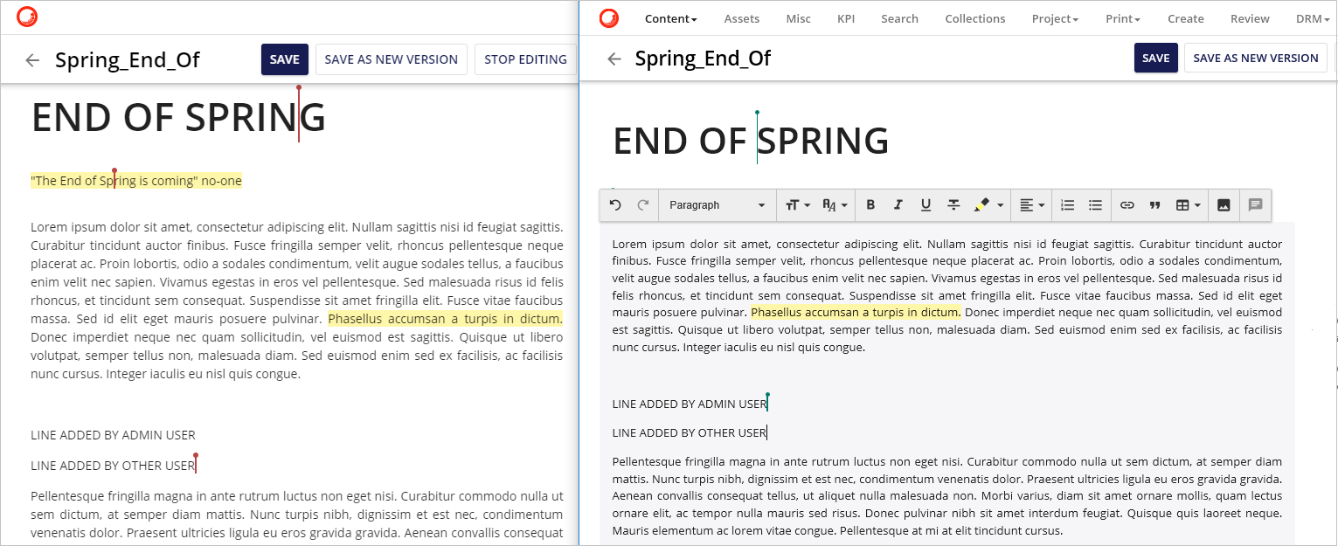This screenshot has width=1338, height=546.
Task: Apply strikethrough formatting
Action: (953, 204)
